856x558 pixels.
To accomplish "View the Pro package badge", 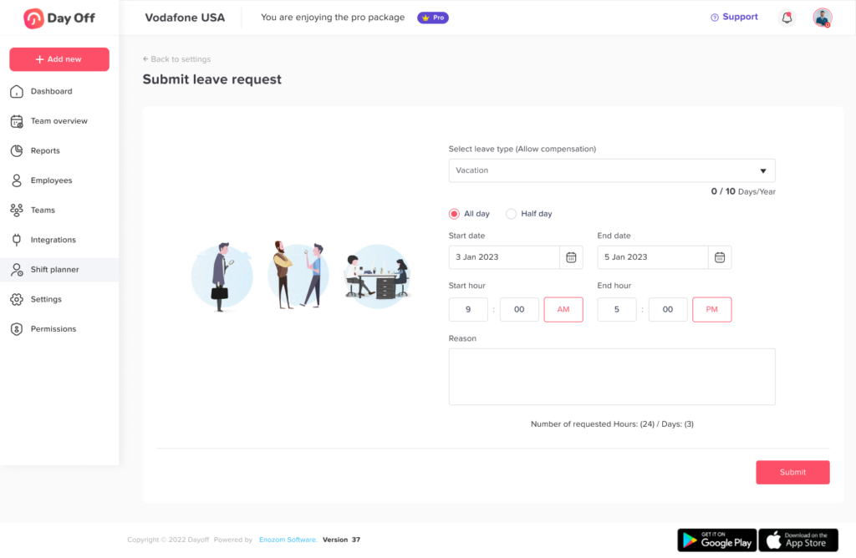I will 432,17.
